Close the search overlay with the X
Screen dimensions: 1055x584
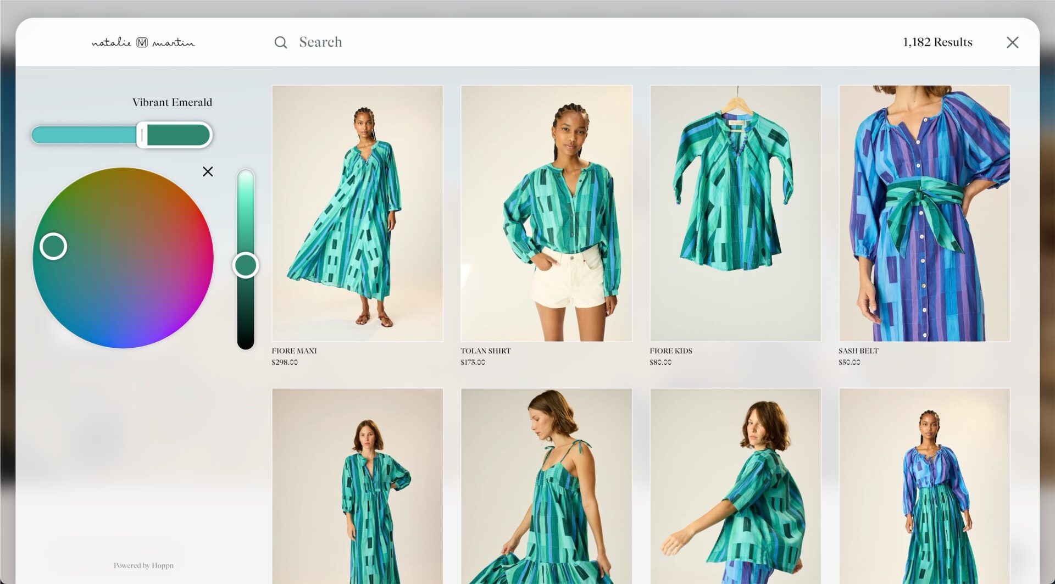coord(1012,42)
